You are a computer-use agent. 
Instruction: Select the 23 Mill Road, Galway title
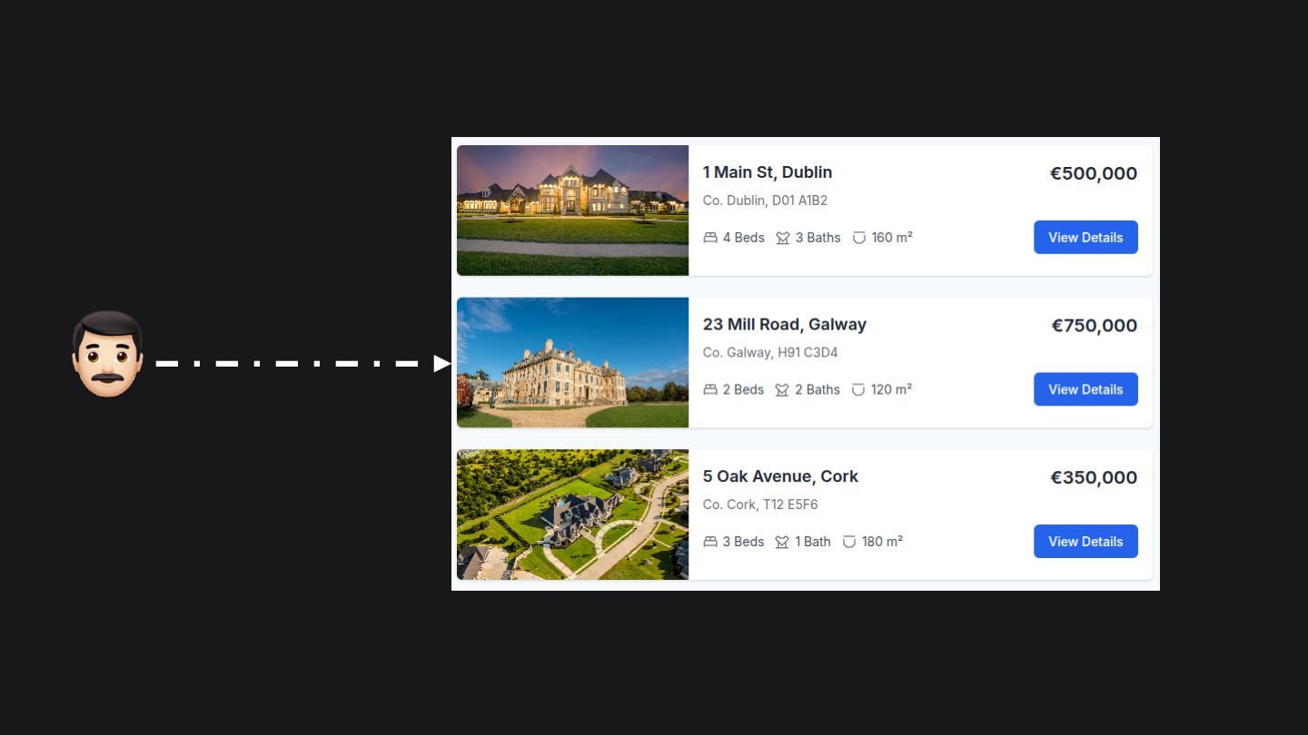coord(785,324)
